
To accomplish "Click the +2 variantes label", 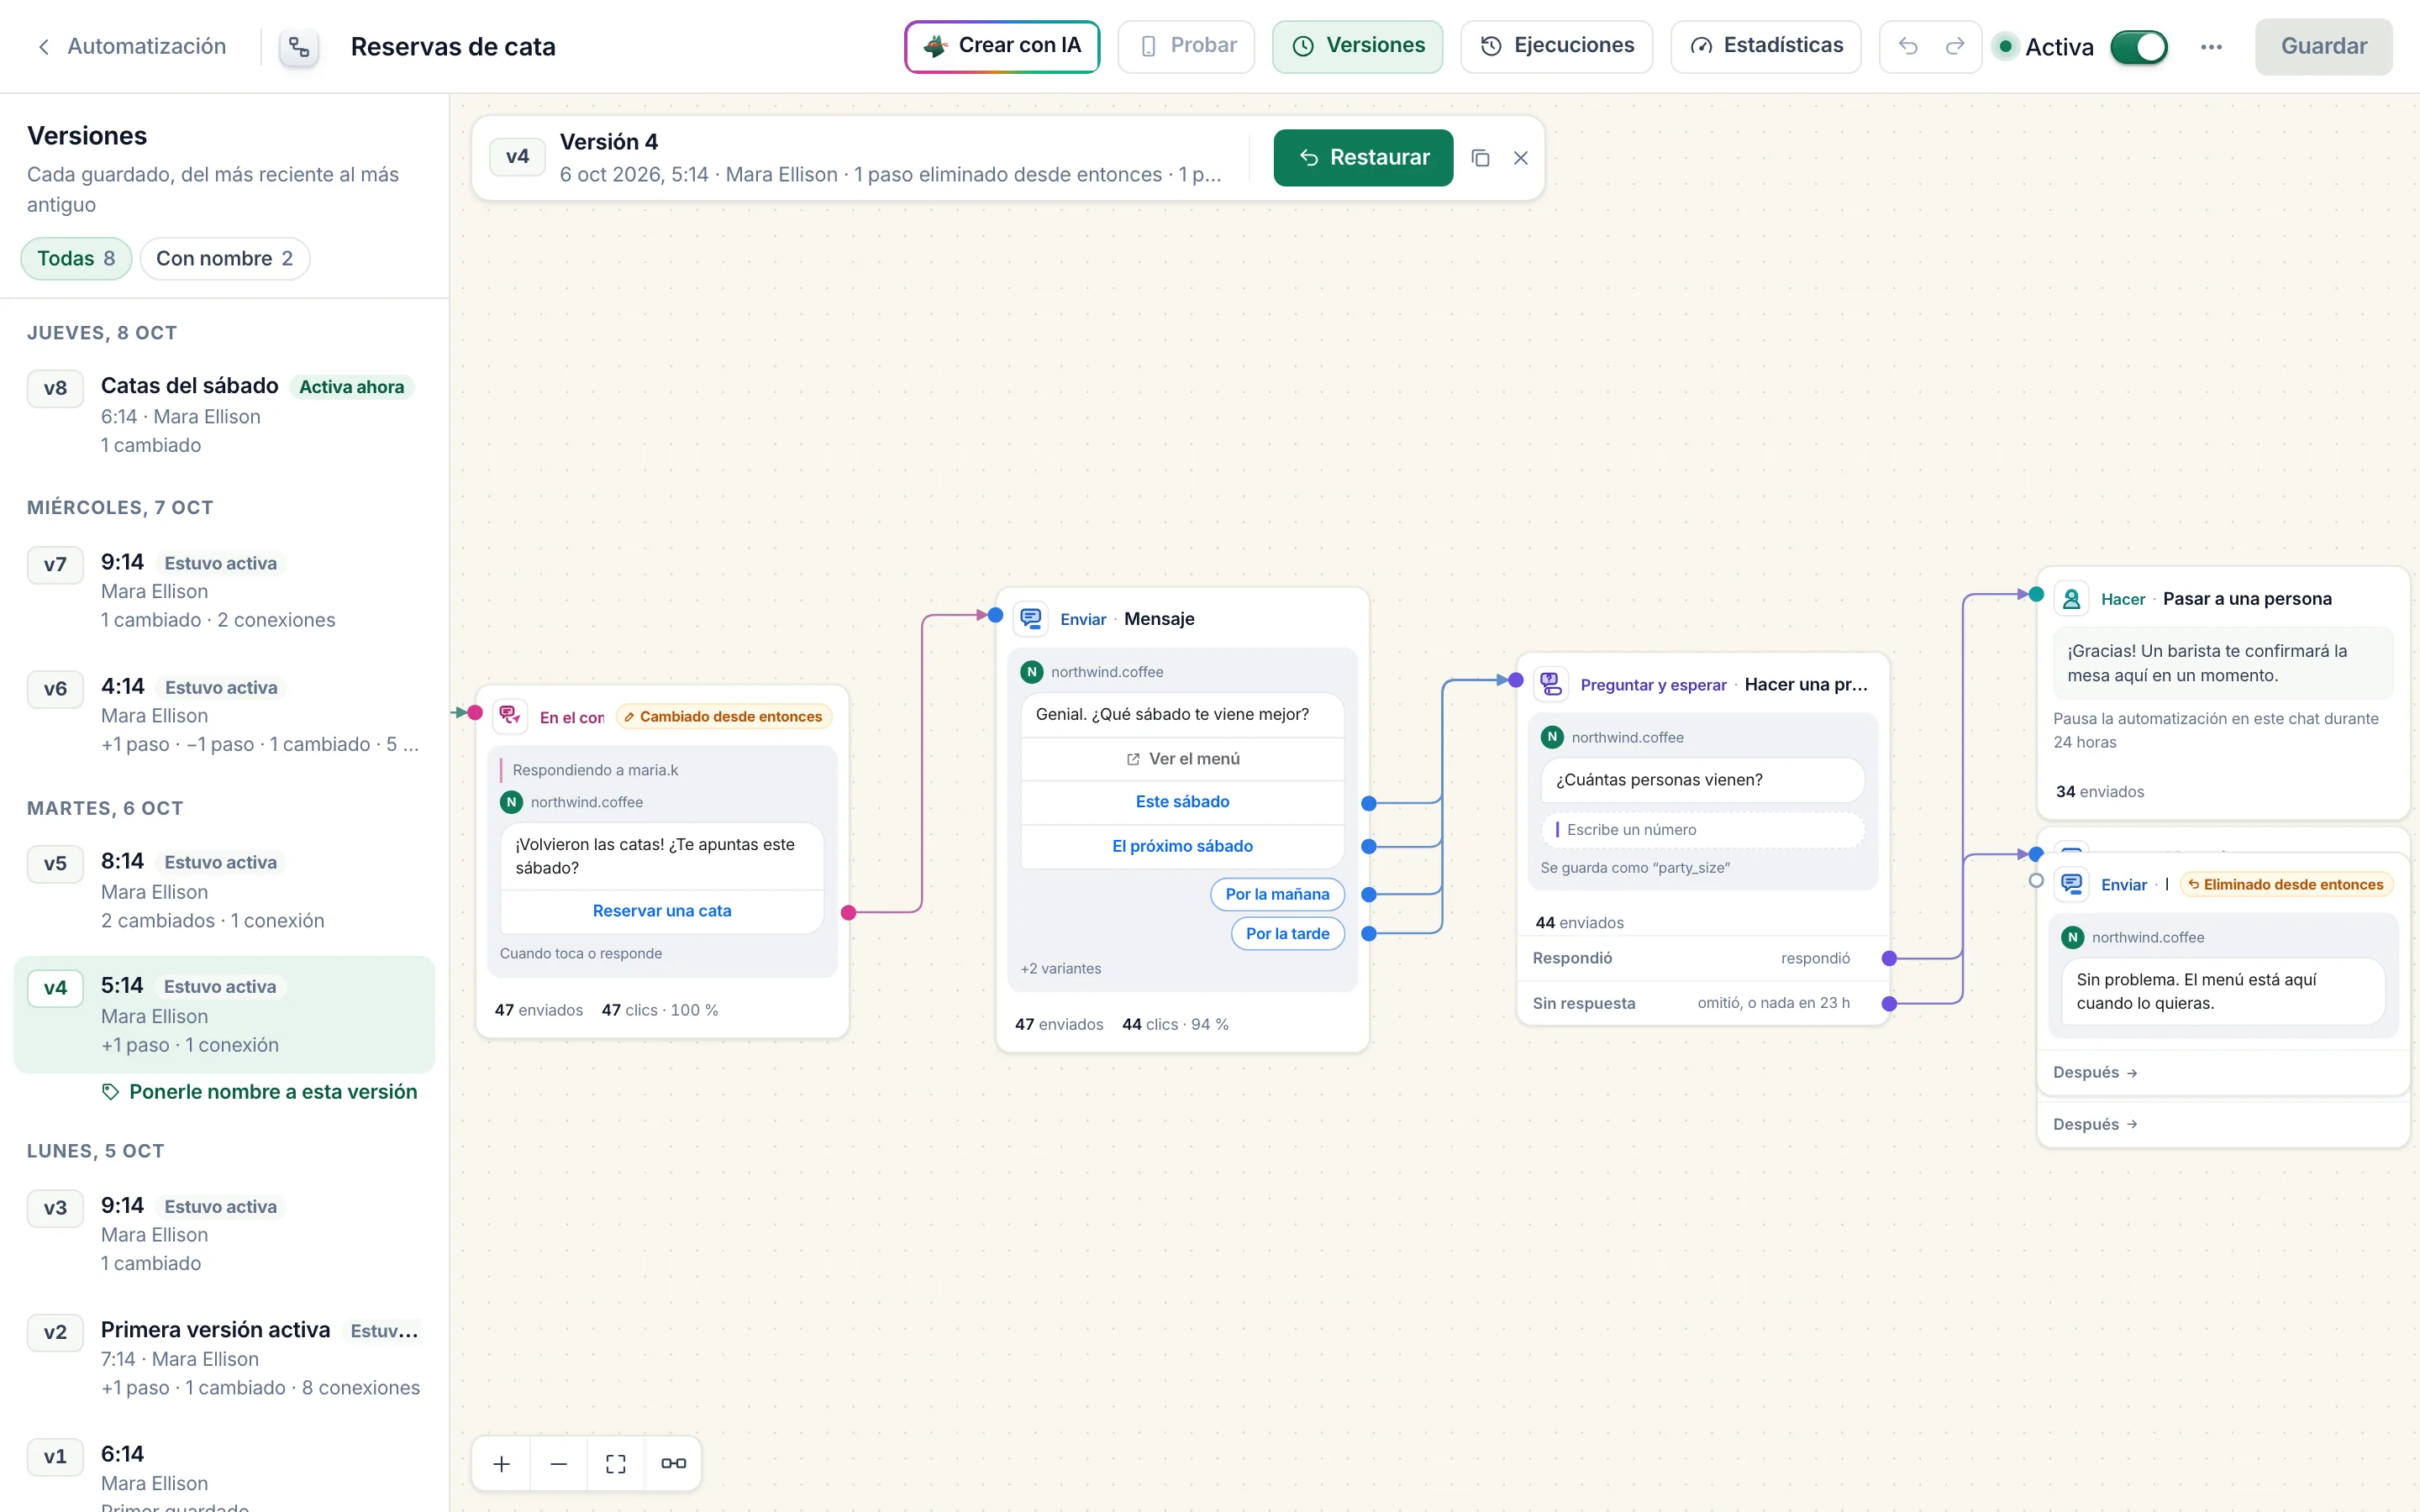I will (1060, 968).
